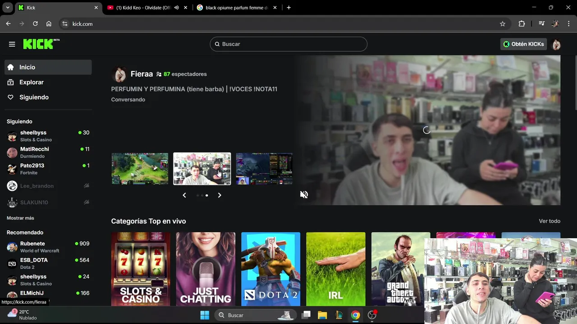Open a new browser tab
The image size is (577, 324).
tap(289, 8)
